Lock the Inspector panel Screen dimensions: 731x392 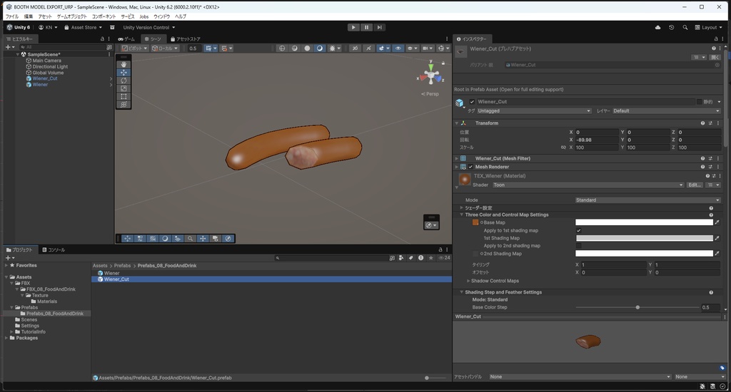pyautogui.click(x=716, y=39)
